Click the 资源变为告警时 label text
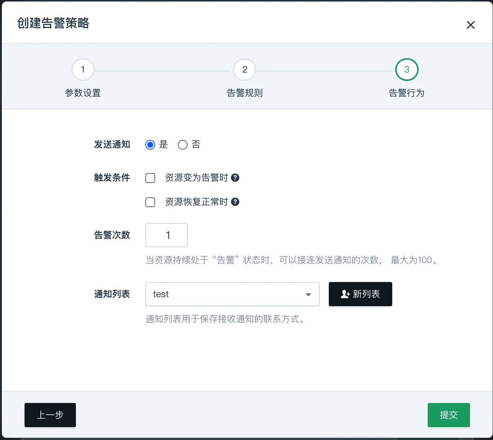The width and height of the screenshot is (493, 440). click(197, 178)
